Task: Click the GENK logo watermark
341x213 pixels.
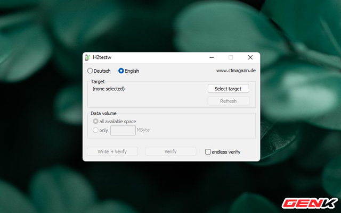Action: point(310,202)
